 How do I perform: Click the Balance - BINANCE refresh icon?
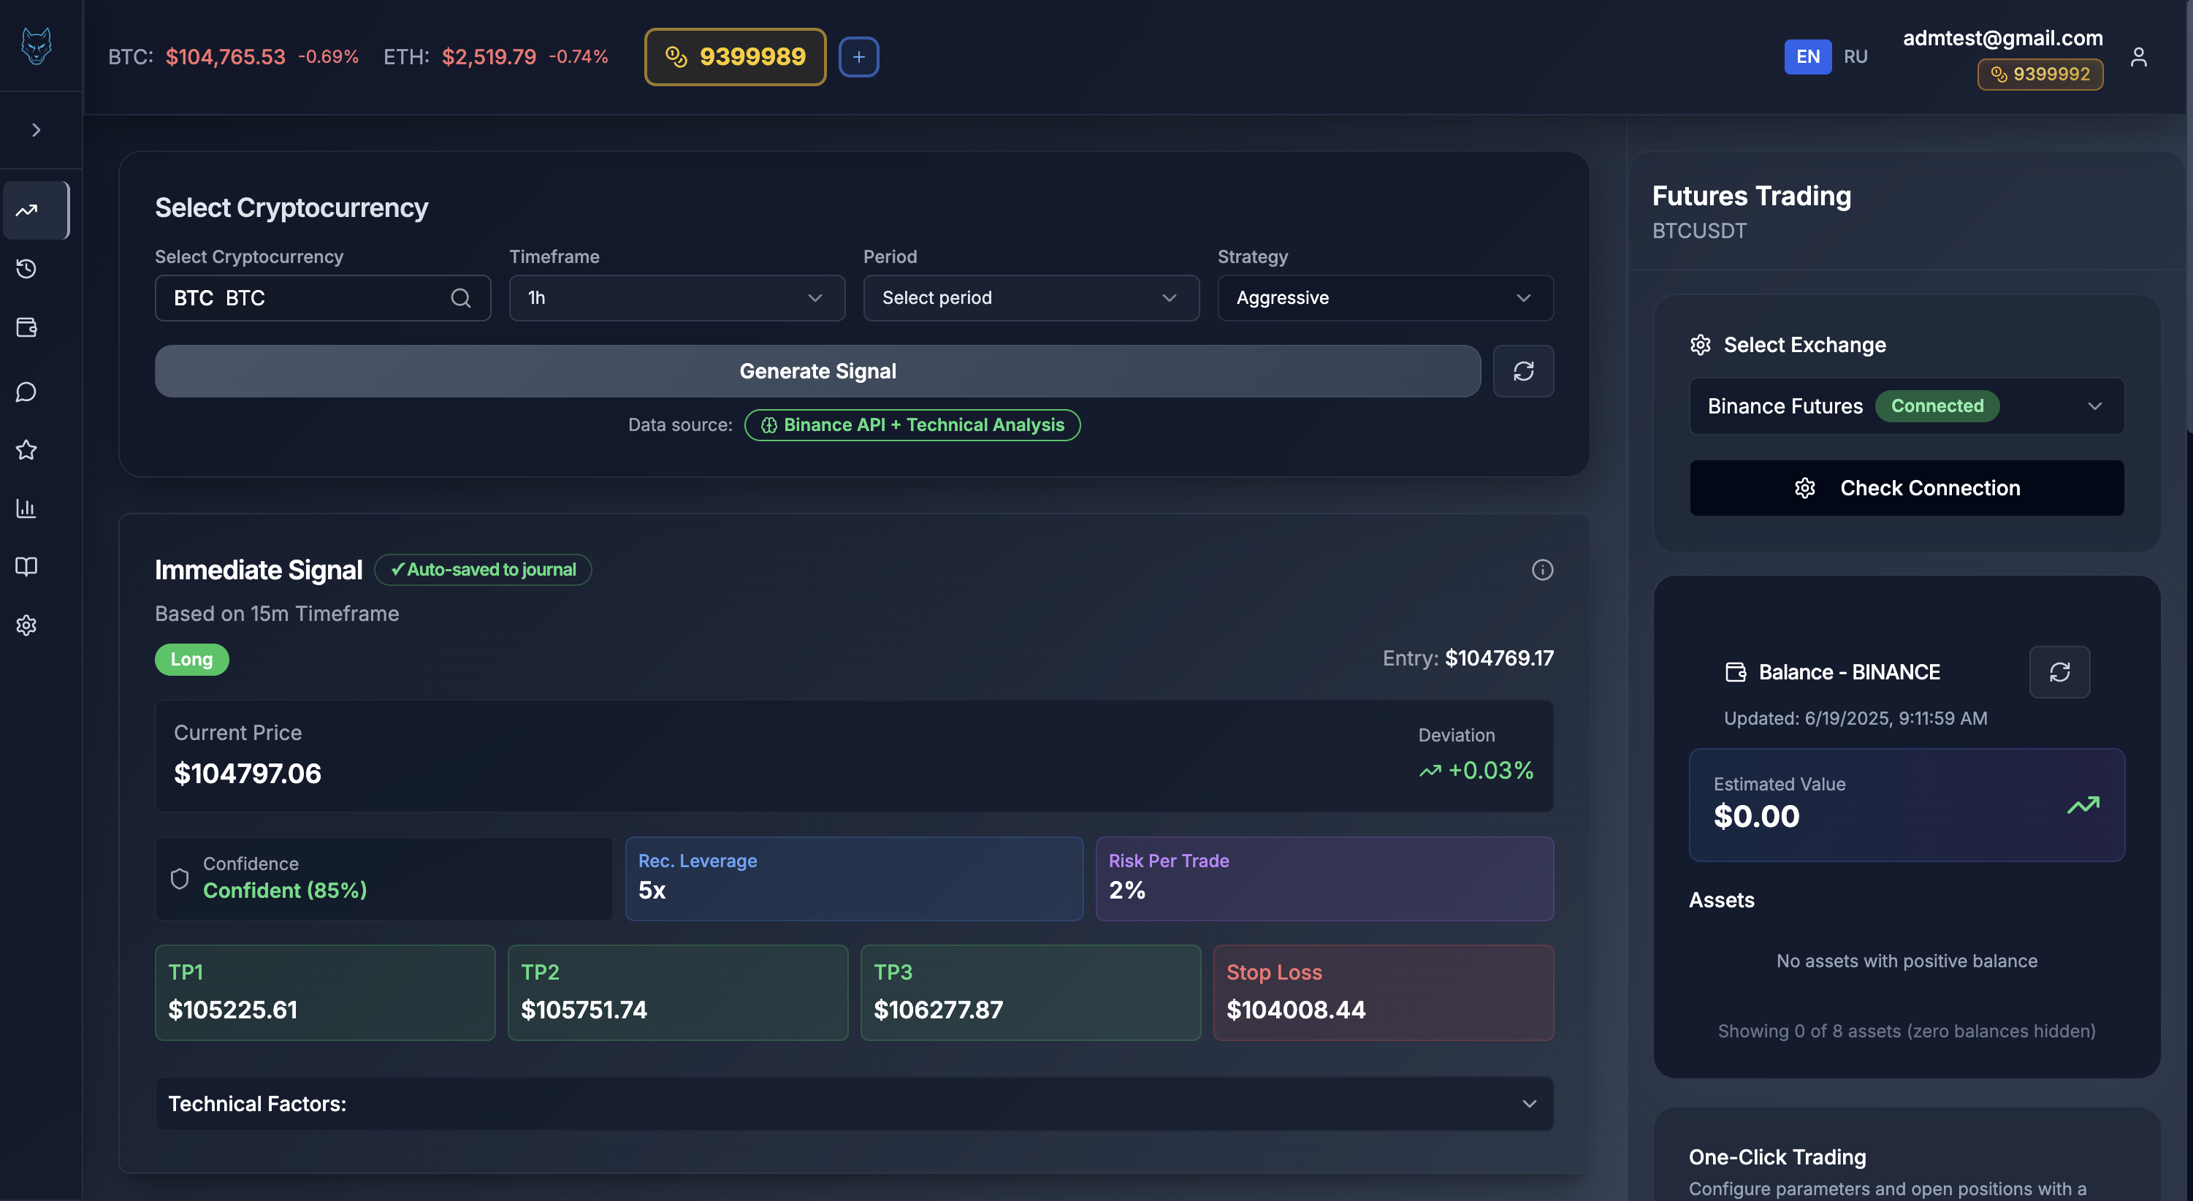click(2059, 672)
